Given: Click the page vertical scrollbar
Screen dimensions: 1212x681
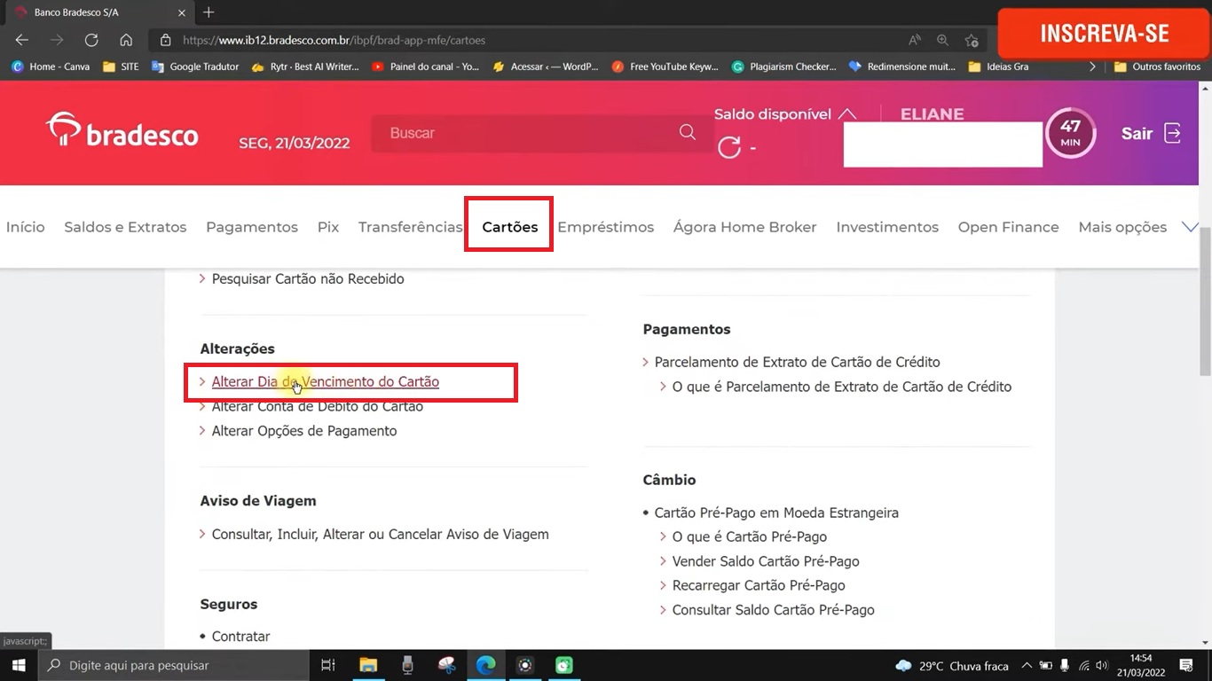Looking at the screenshot, I should [x=1205, y=301].
